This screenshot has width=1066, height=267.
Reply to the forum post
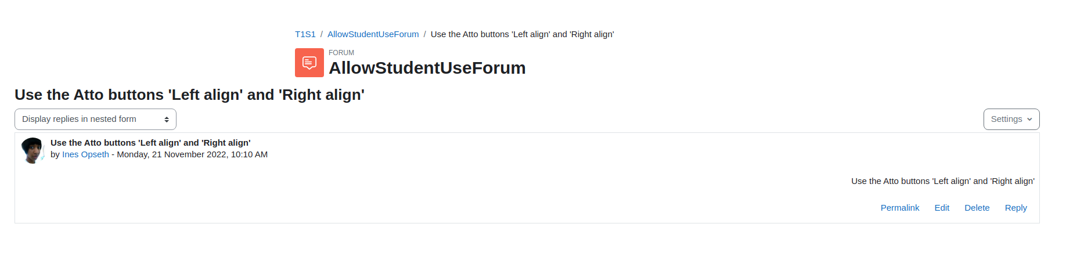coord(1016,208)
